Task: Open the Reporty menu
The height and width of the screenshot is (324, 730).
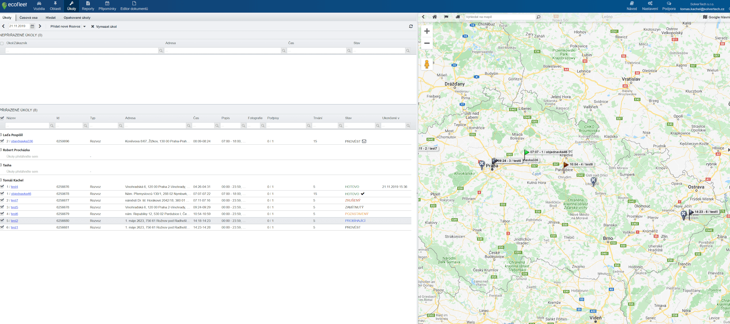Action: tap(88, 6)
